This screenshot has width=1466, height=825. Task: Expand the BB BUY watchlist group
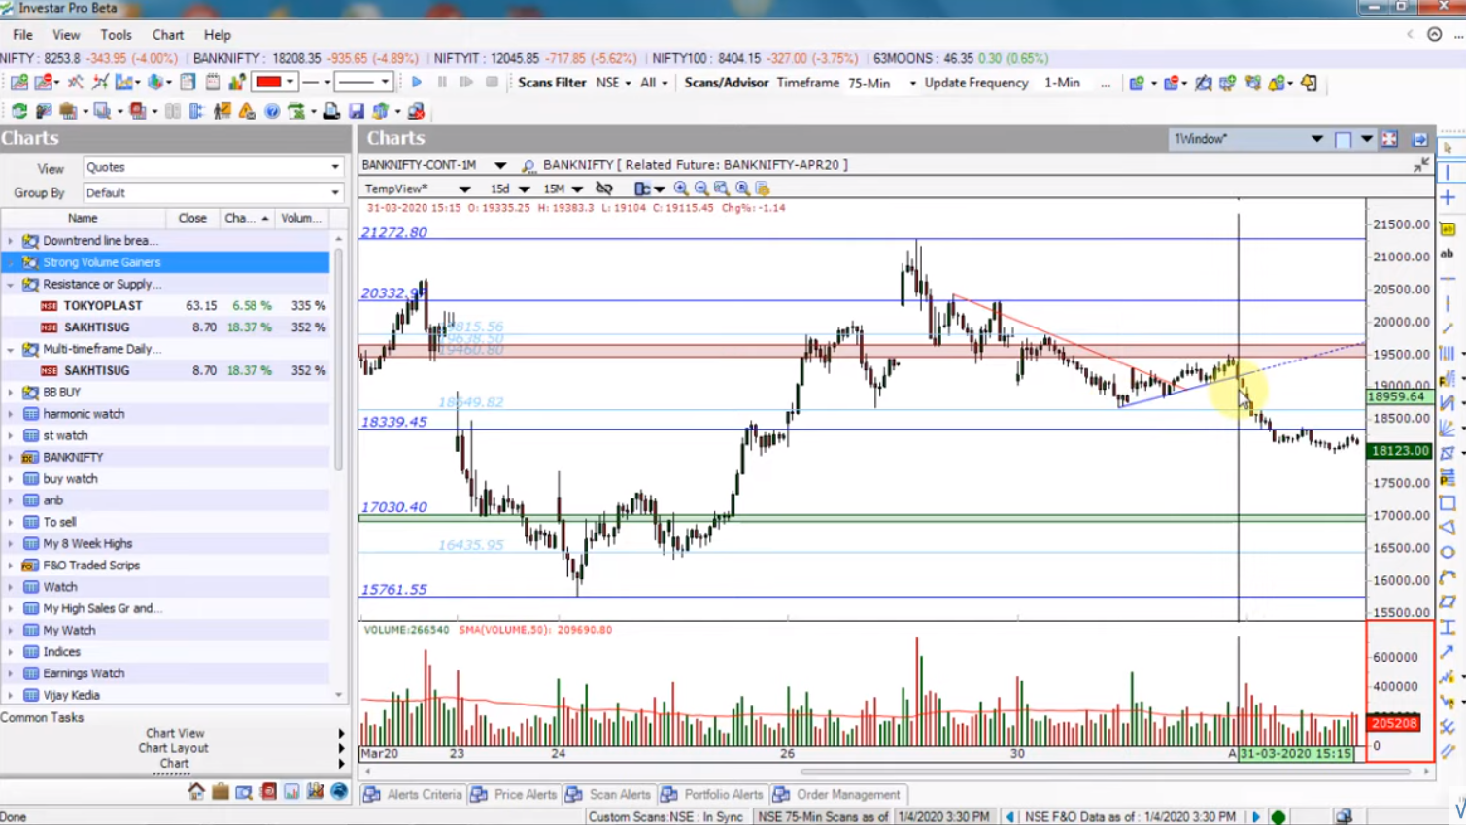(x=11, y=393)
